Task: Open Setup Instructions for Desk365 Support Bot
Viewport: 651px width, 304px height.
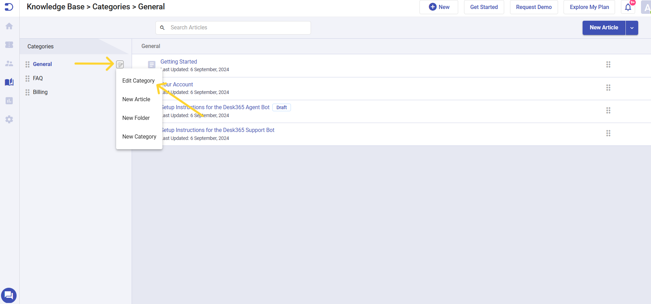Action: pos(218,130)
